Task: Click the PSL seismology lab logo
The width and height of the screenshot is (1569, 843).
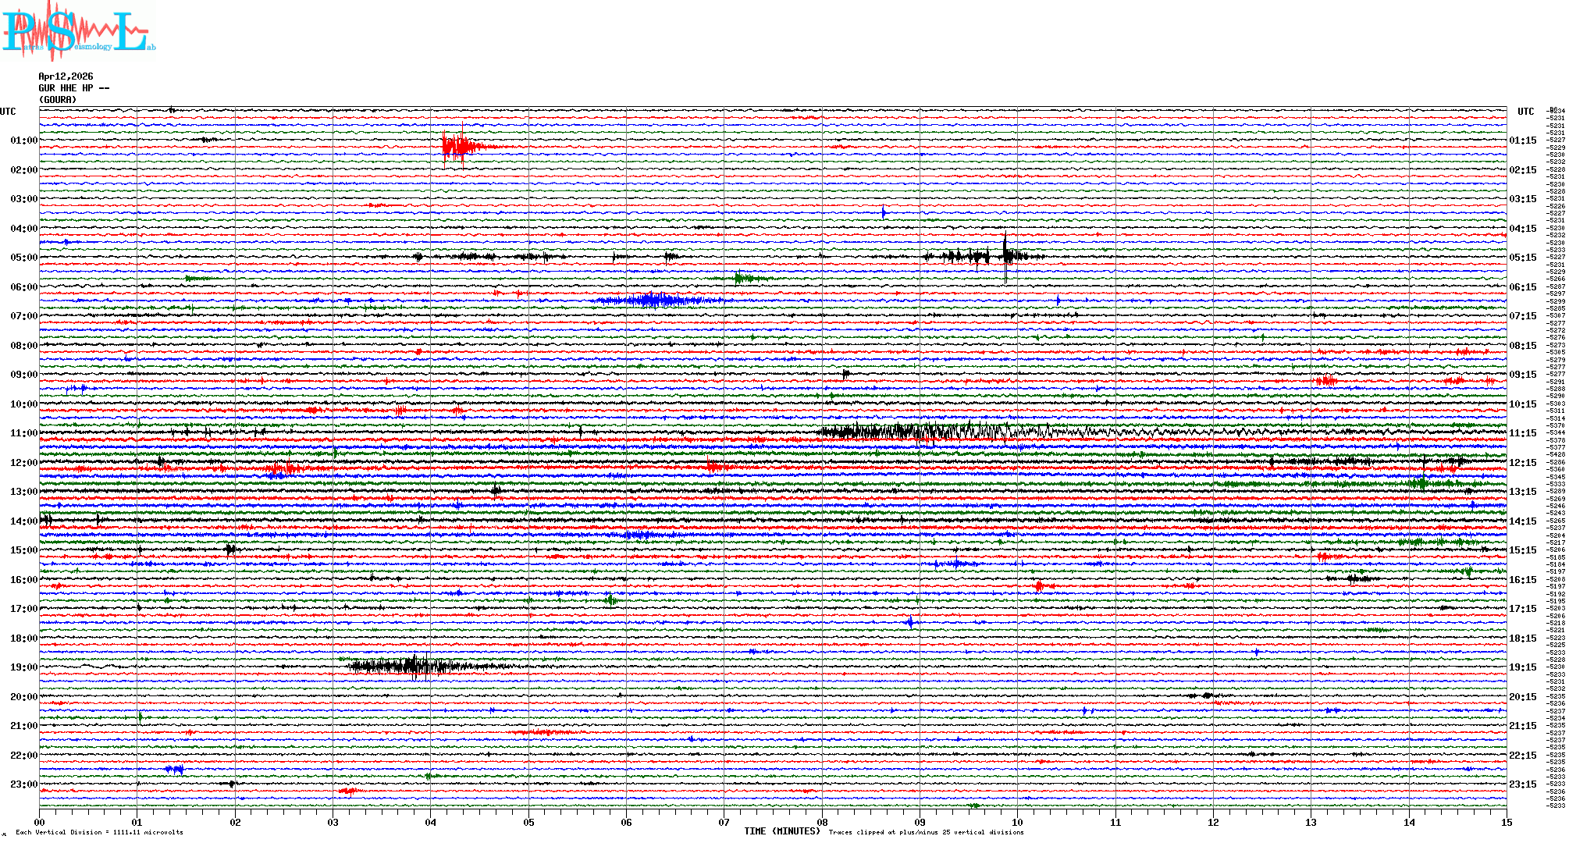Action: pos(78,31)
